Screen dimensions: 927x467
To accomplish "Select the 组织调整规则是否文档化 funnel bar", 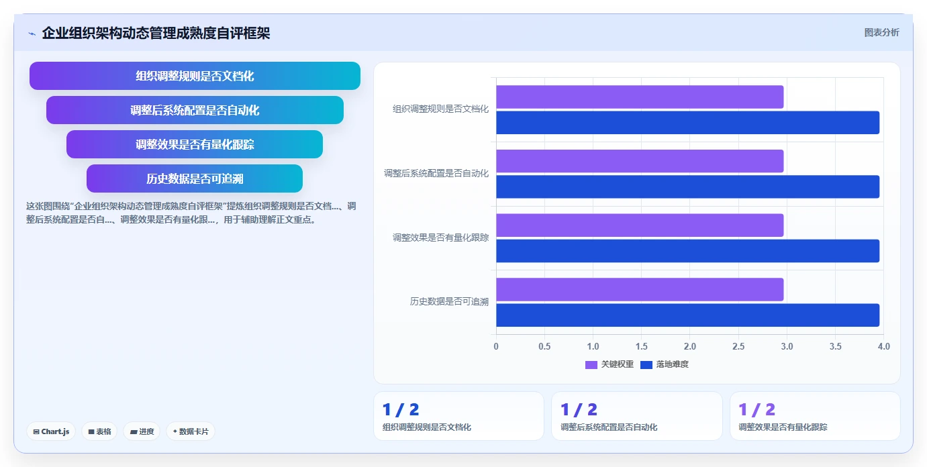I will 195,76.
